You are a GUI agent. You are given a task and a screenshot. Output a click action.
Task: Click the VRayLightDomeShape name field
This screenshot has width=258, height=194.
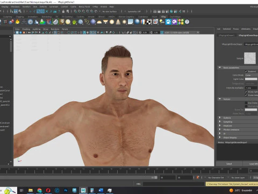[x=251, y=44]
